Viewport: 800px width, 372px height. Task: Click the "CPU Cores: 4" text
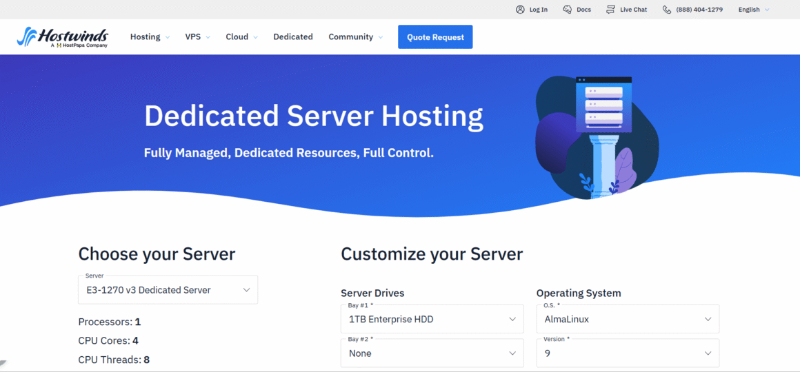click(x=108, y=340)
